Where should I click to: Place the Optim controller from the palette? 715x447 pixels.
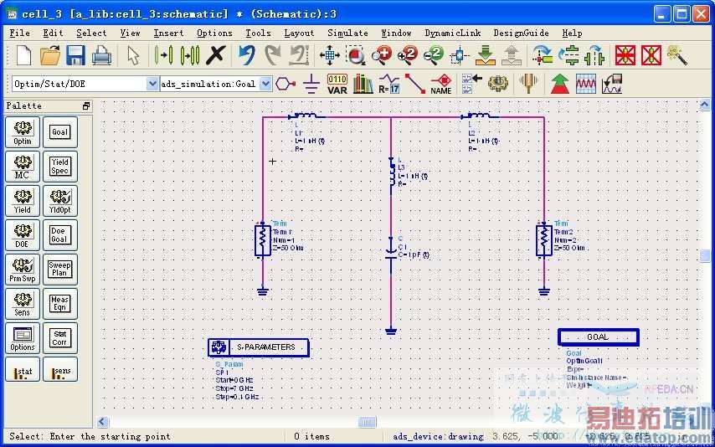23,132
